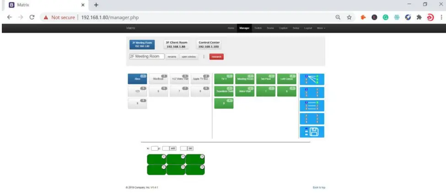This screenshot has height=193, width=446.
Task: Click the x coordinate input field
Action: (x=155, y=148)
